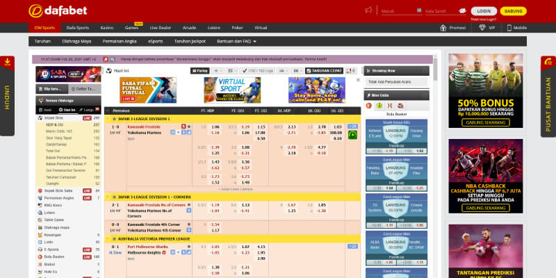This screenshot has height=278, width=556.
Task: Collapse the J-League Division 1 Corners section
Action: (x=108, y=197)
